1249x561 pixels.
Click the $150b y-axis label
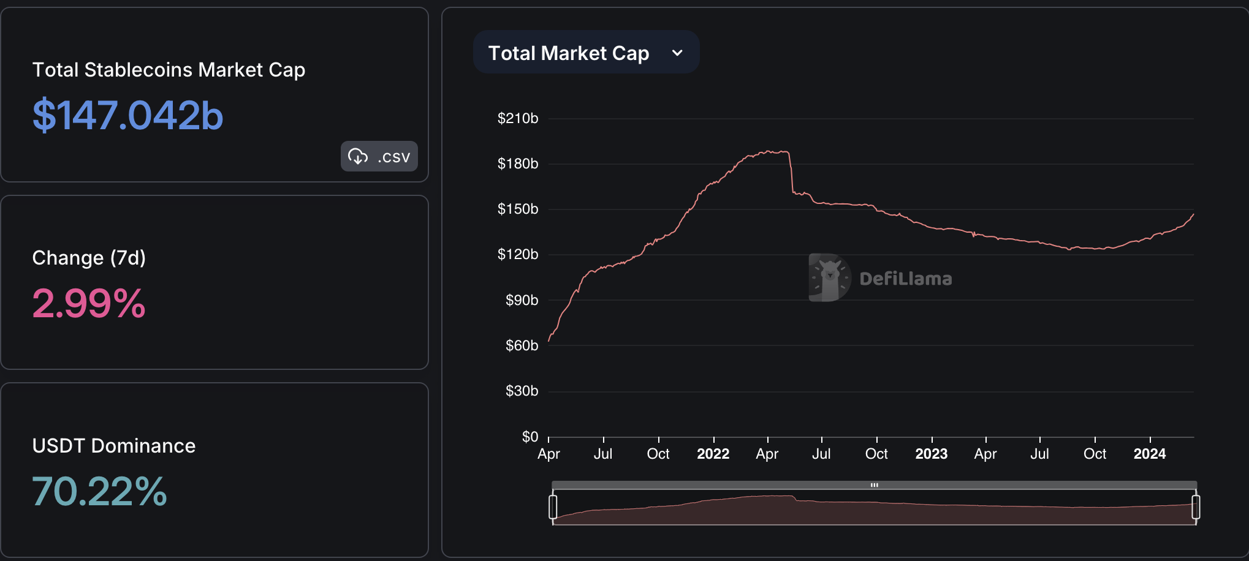click(518, 209)
